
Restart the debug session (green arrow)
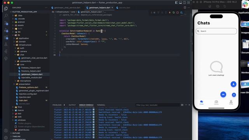[174, 12]
